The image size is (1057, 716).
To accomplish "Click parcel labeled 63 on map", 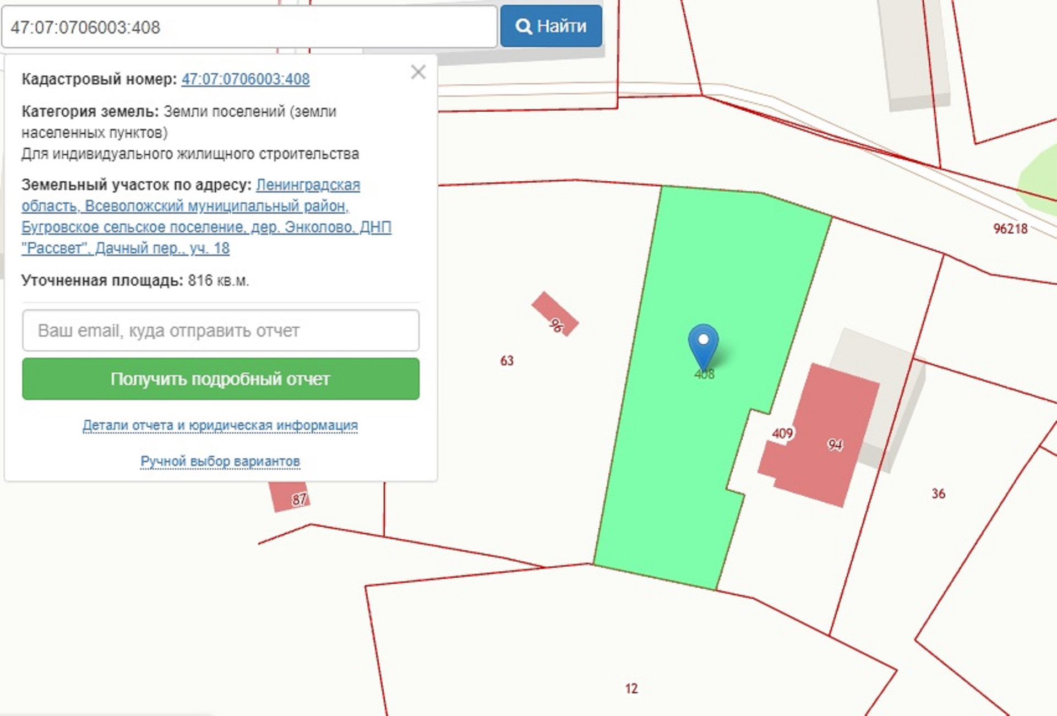I will (506, 361).
